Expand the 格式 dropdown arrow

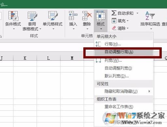point(101,29)
